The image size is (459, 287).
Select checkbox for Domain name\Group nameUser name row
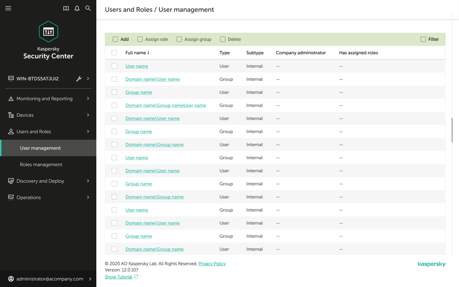(115, 105)
